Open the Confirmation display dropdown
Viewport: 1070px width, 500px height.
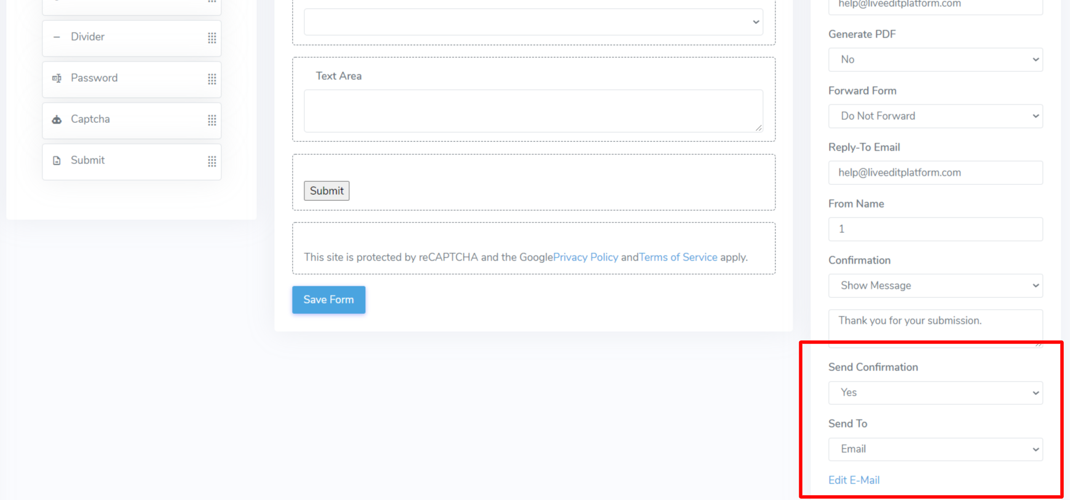935,286
